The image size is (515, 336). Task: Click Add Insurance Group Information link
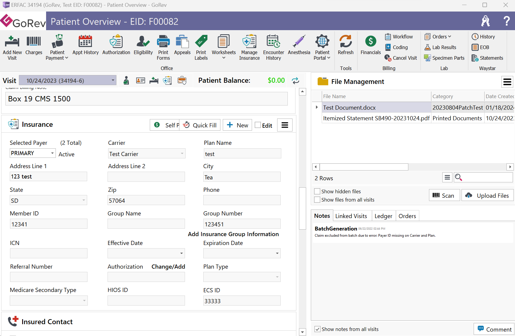click(233, 234)
